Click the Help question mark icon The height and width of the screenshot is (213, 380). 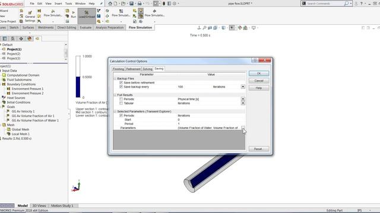[x=362, y=4]
